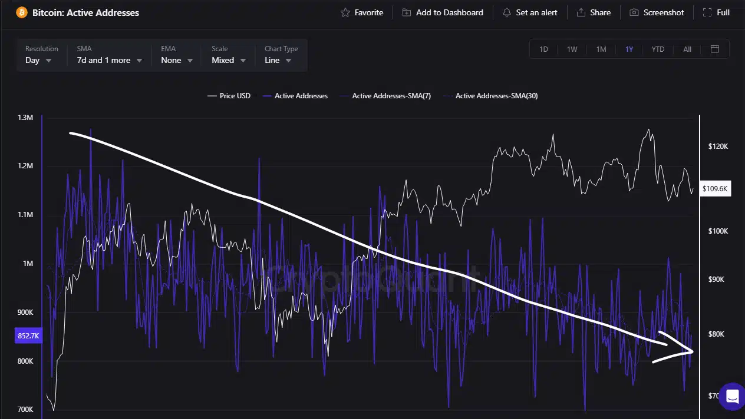The width and height of the screenshot is (745, 419).
Task: Toggle Price USD series in legend
Action: click(229, 96)
